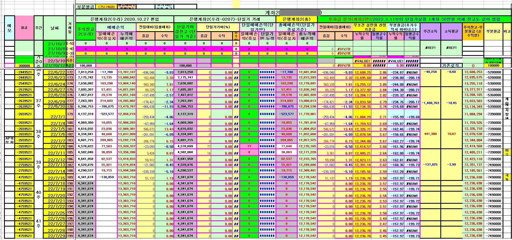Click the pink '4' single-price profit cell
Screen dimensions: 512x240
(249, 152)
